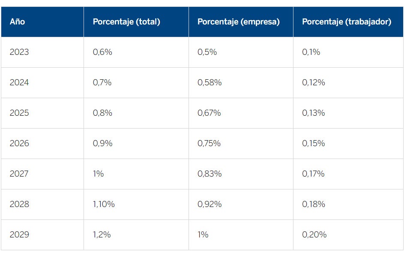Viewport: 407px width, 255px height.
Task: Click the 1,2% total cell
Action: point(102,235)
